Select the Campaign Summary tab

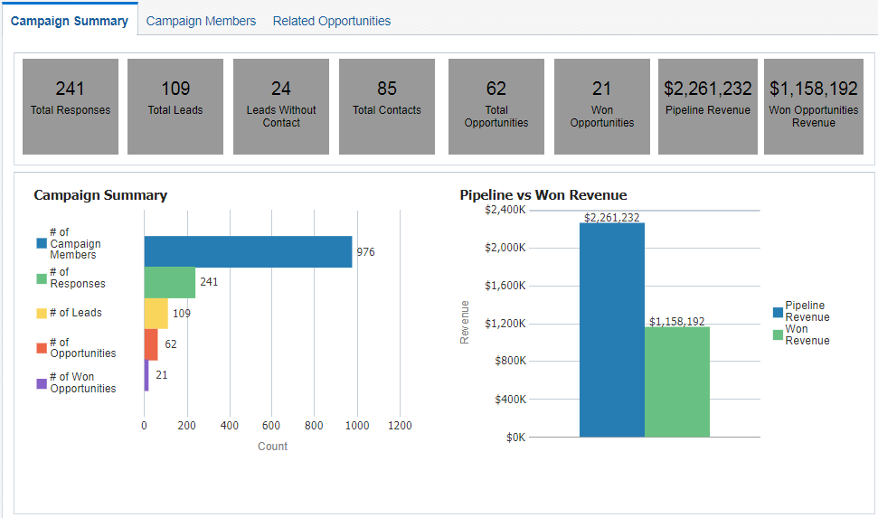tap(70, 21)
